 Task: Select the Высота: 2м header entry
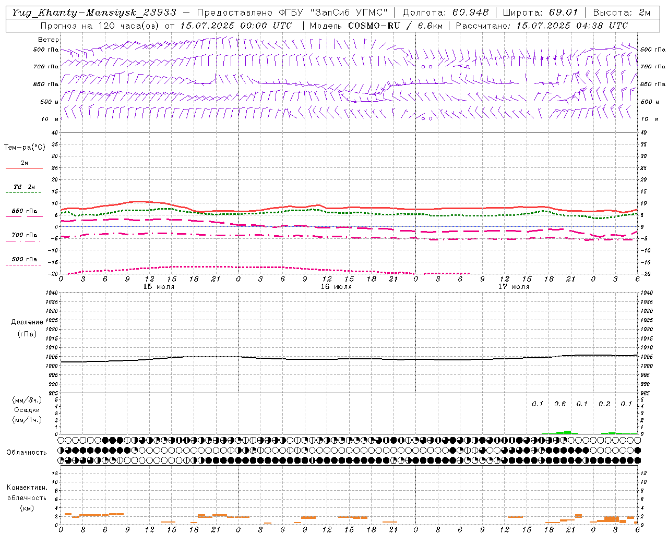622,13
